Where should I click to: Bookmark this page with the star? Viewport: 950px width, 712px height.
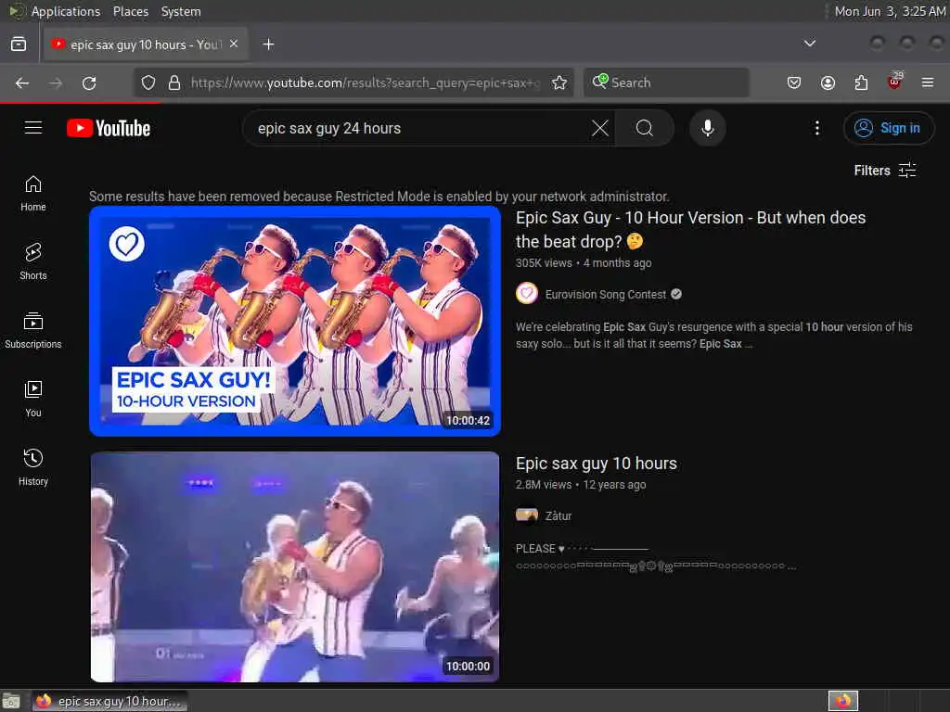click(x=559, y=83)
